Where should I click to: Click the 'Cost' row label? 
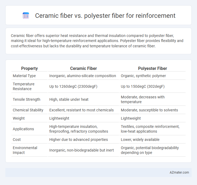[17, 140]
